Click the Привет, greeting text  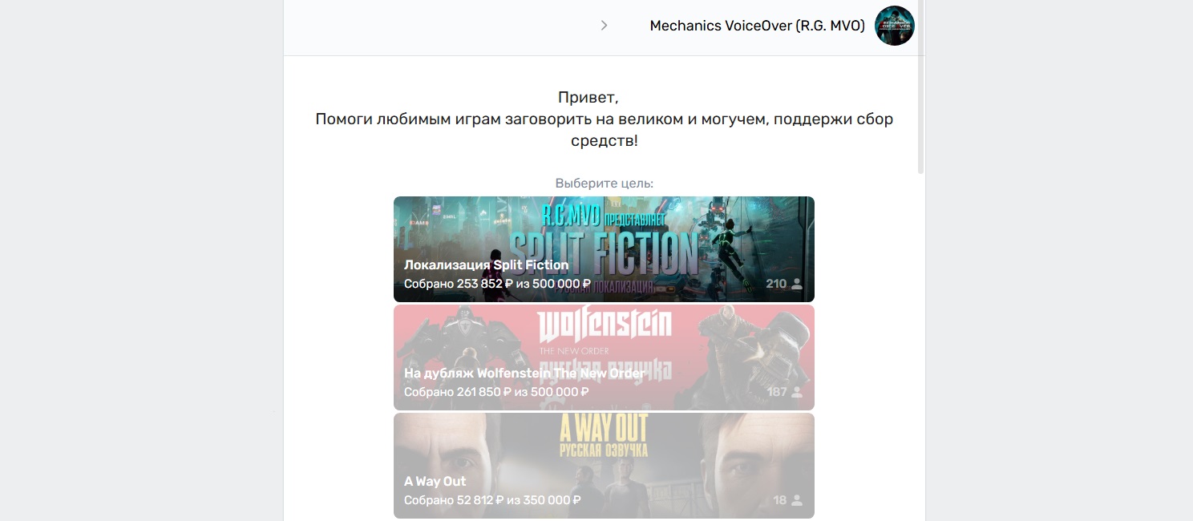[588, 98]
